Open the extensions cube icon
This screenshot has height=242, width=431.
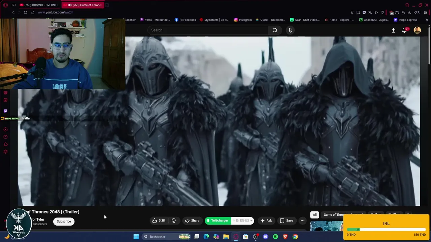pos(397,12)
